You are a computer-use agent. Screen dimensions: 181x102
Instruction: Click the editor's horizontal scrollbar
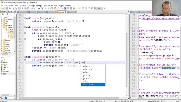click(69, 98)
